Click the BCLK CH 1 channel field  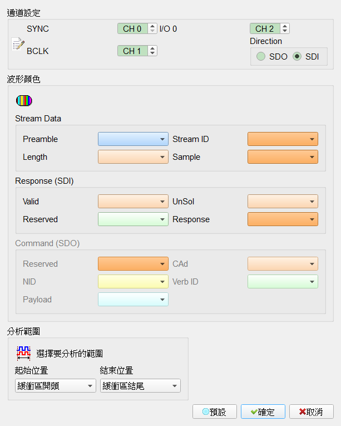(x=132, y=51)
